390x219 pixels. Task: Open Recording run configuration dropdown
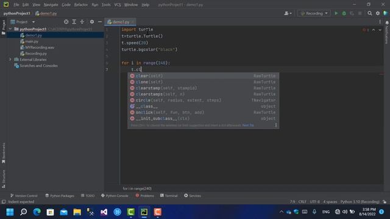tap(314, 13)
